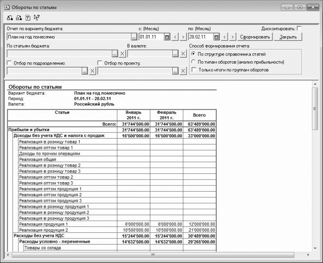Open calendar for start date 01.01.11
The width and height of the screenshot is (323, 263).
[x=167, y=37]
